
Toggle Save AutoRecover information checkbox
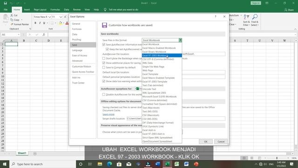pos(104,45)
